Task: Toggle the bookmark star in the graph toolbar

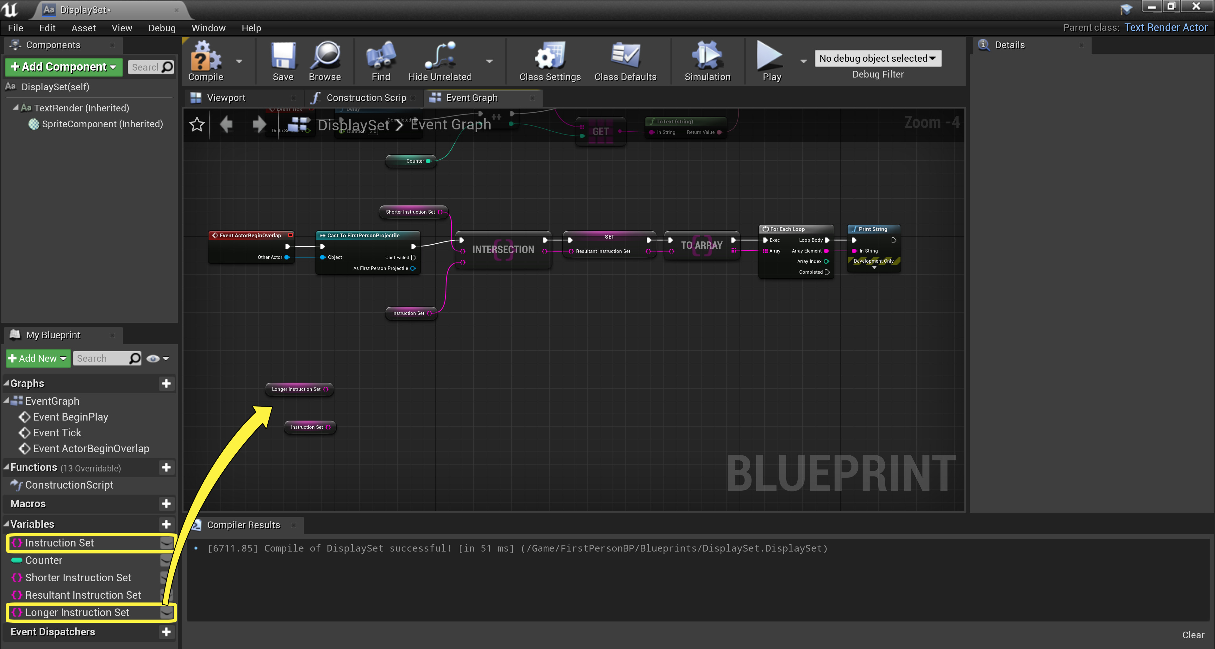Action: click(197, 124)
